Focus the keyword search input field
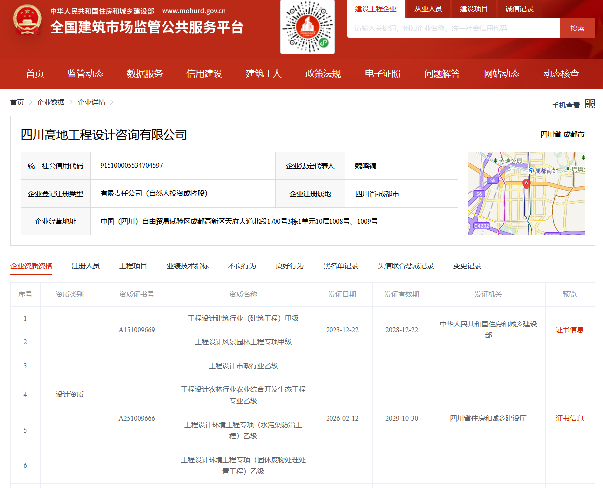 454,28
